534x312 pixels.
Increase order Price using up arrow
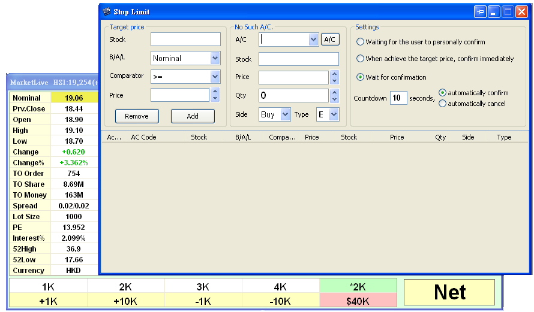(335, 74)
